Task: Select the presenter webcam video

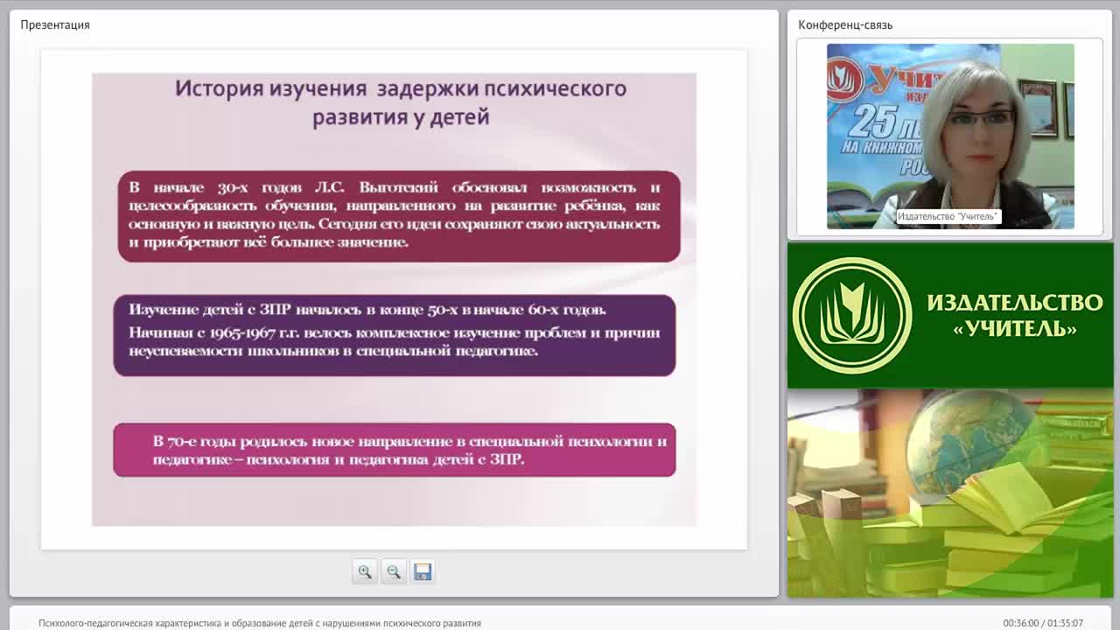Action: point(950,136)
